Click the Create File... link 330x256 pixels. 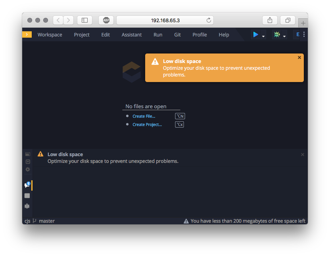tap(144, 116)
